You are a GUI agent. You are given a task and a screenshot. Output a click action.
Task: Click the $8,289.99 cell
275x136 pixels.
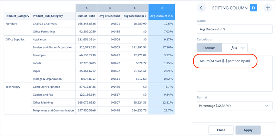[x=135, y=24]
